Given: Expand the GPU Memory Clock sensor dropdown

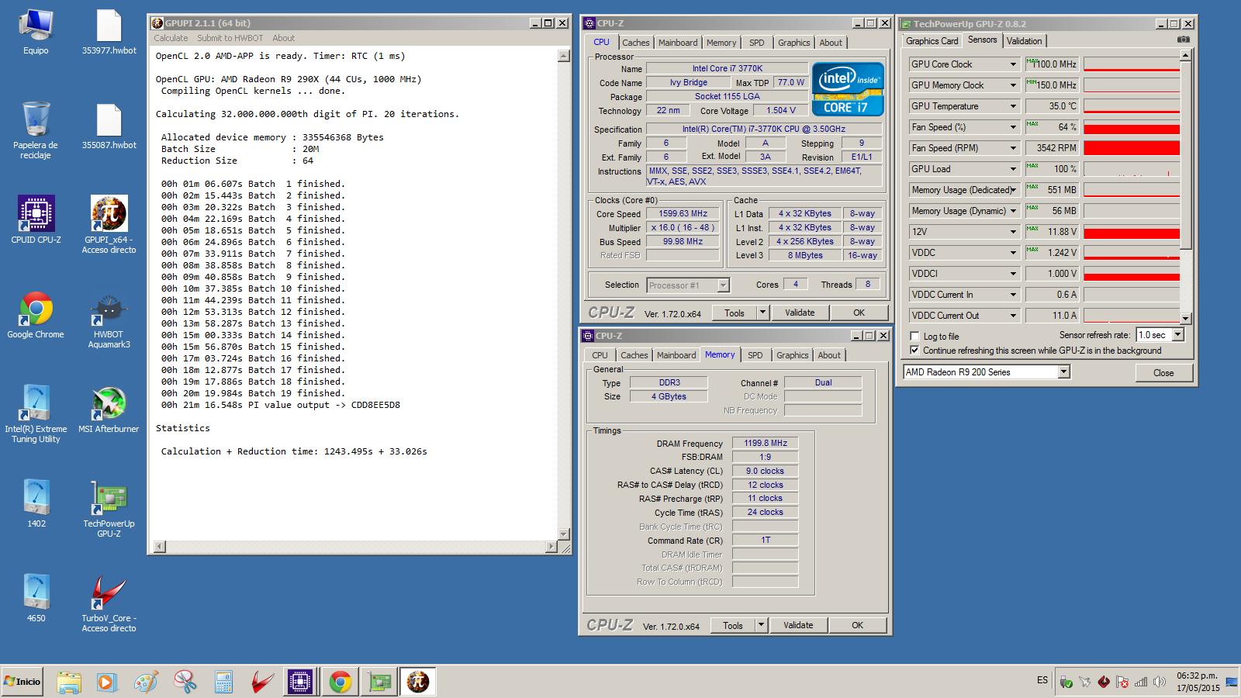Looking at the screenshot, I should pyautogui.click(x=1013, y=85).
